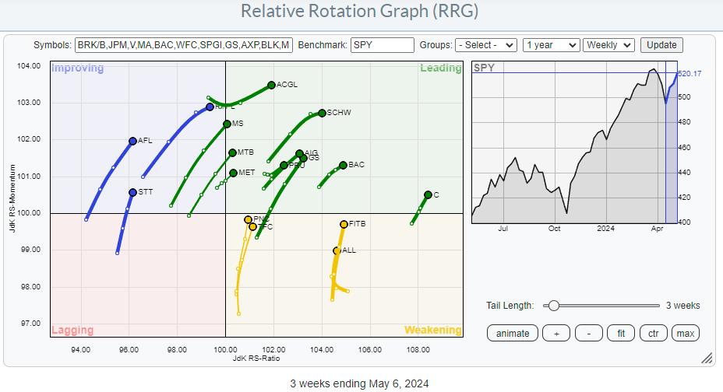Viewport: 723px width, 392px height.
Task: Click the AFL blue data point
Action: (132, 141)
